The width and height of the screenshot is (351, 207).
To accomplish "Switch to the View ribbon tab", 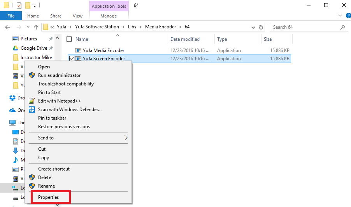I will point(77,16).
